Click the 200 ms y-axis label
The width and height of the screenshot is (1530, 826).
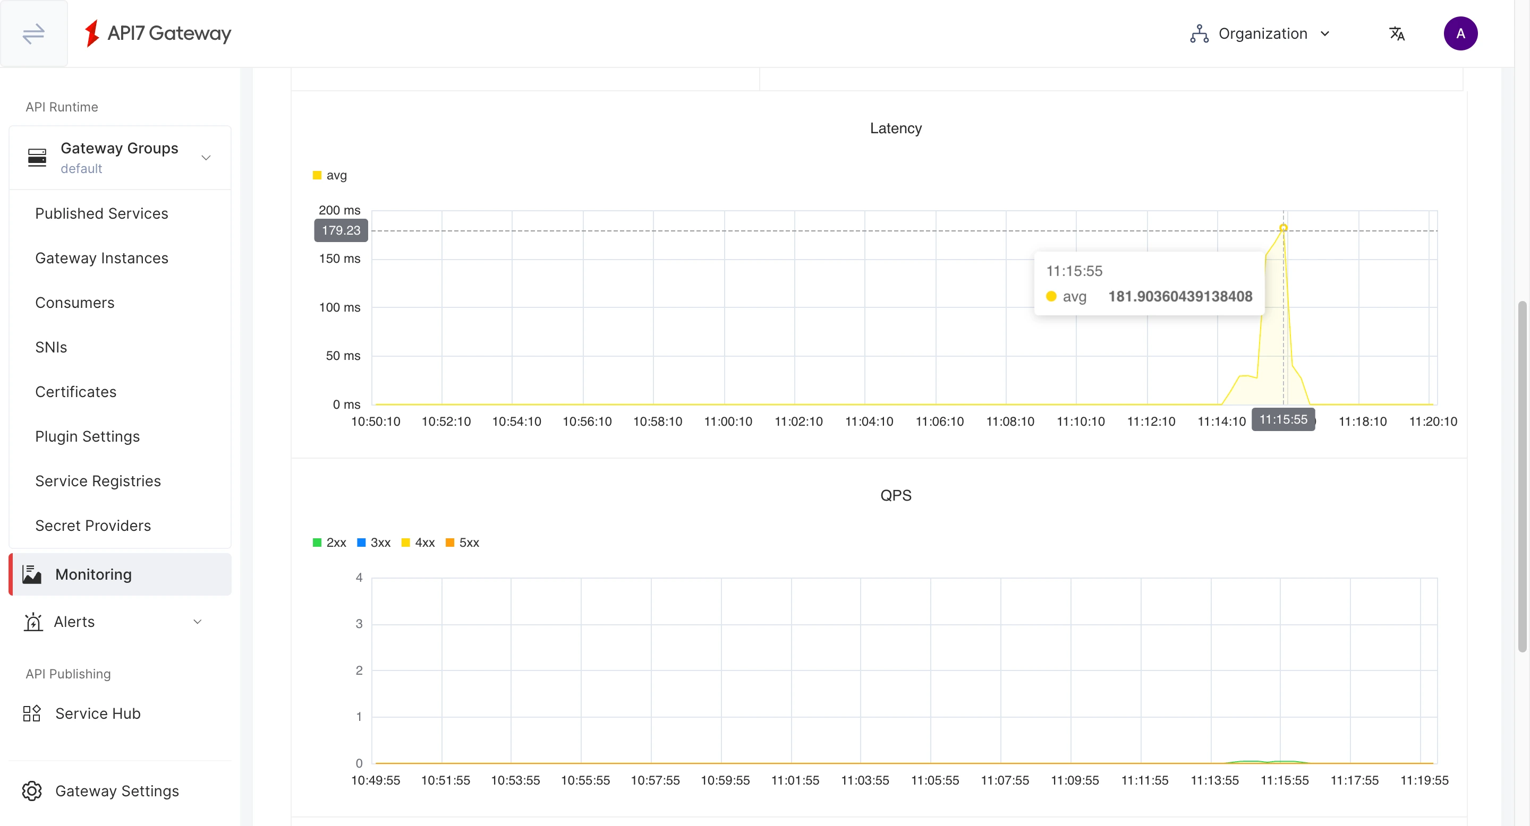click(x=340, y=210)
